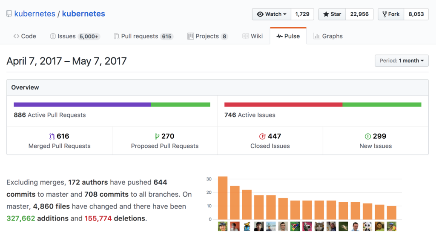The width and height of the screenshot is (436, 235).
Task: Open the Issues tab
Action: pyautogui.click(x=75, y=36)
